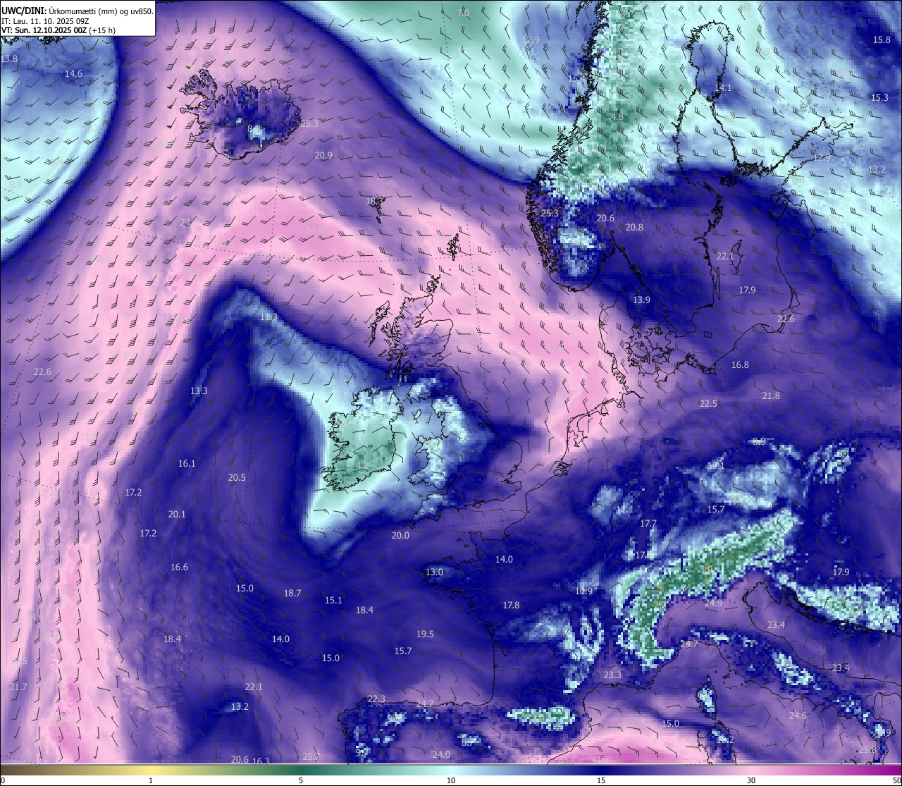Click the 22.3 value label
The width and height of the screenshot is (902, 786).
click(376, 699)
